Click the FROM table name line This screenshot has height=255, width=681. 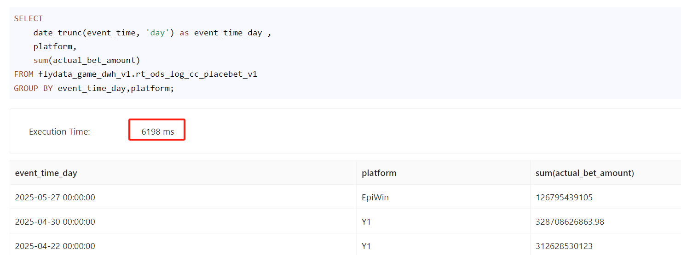(x=135, y=74)
